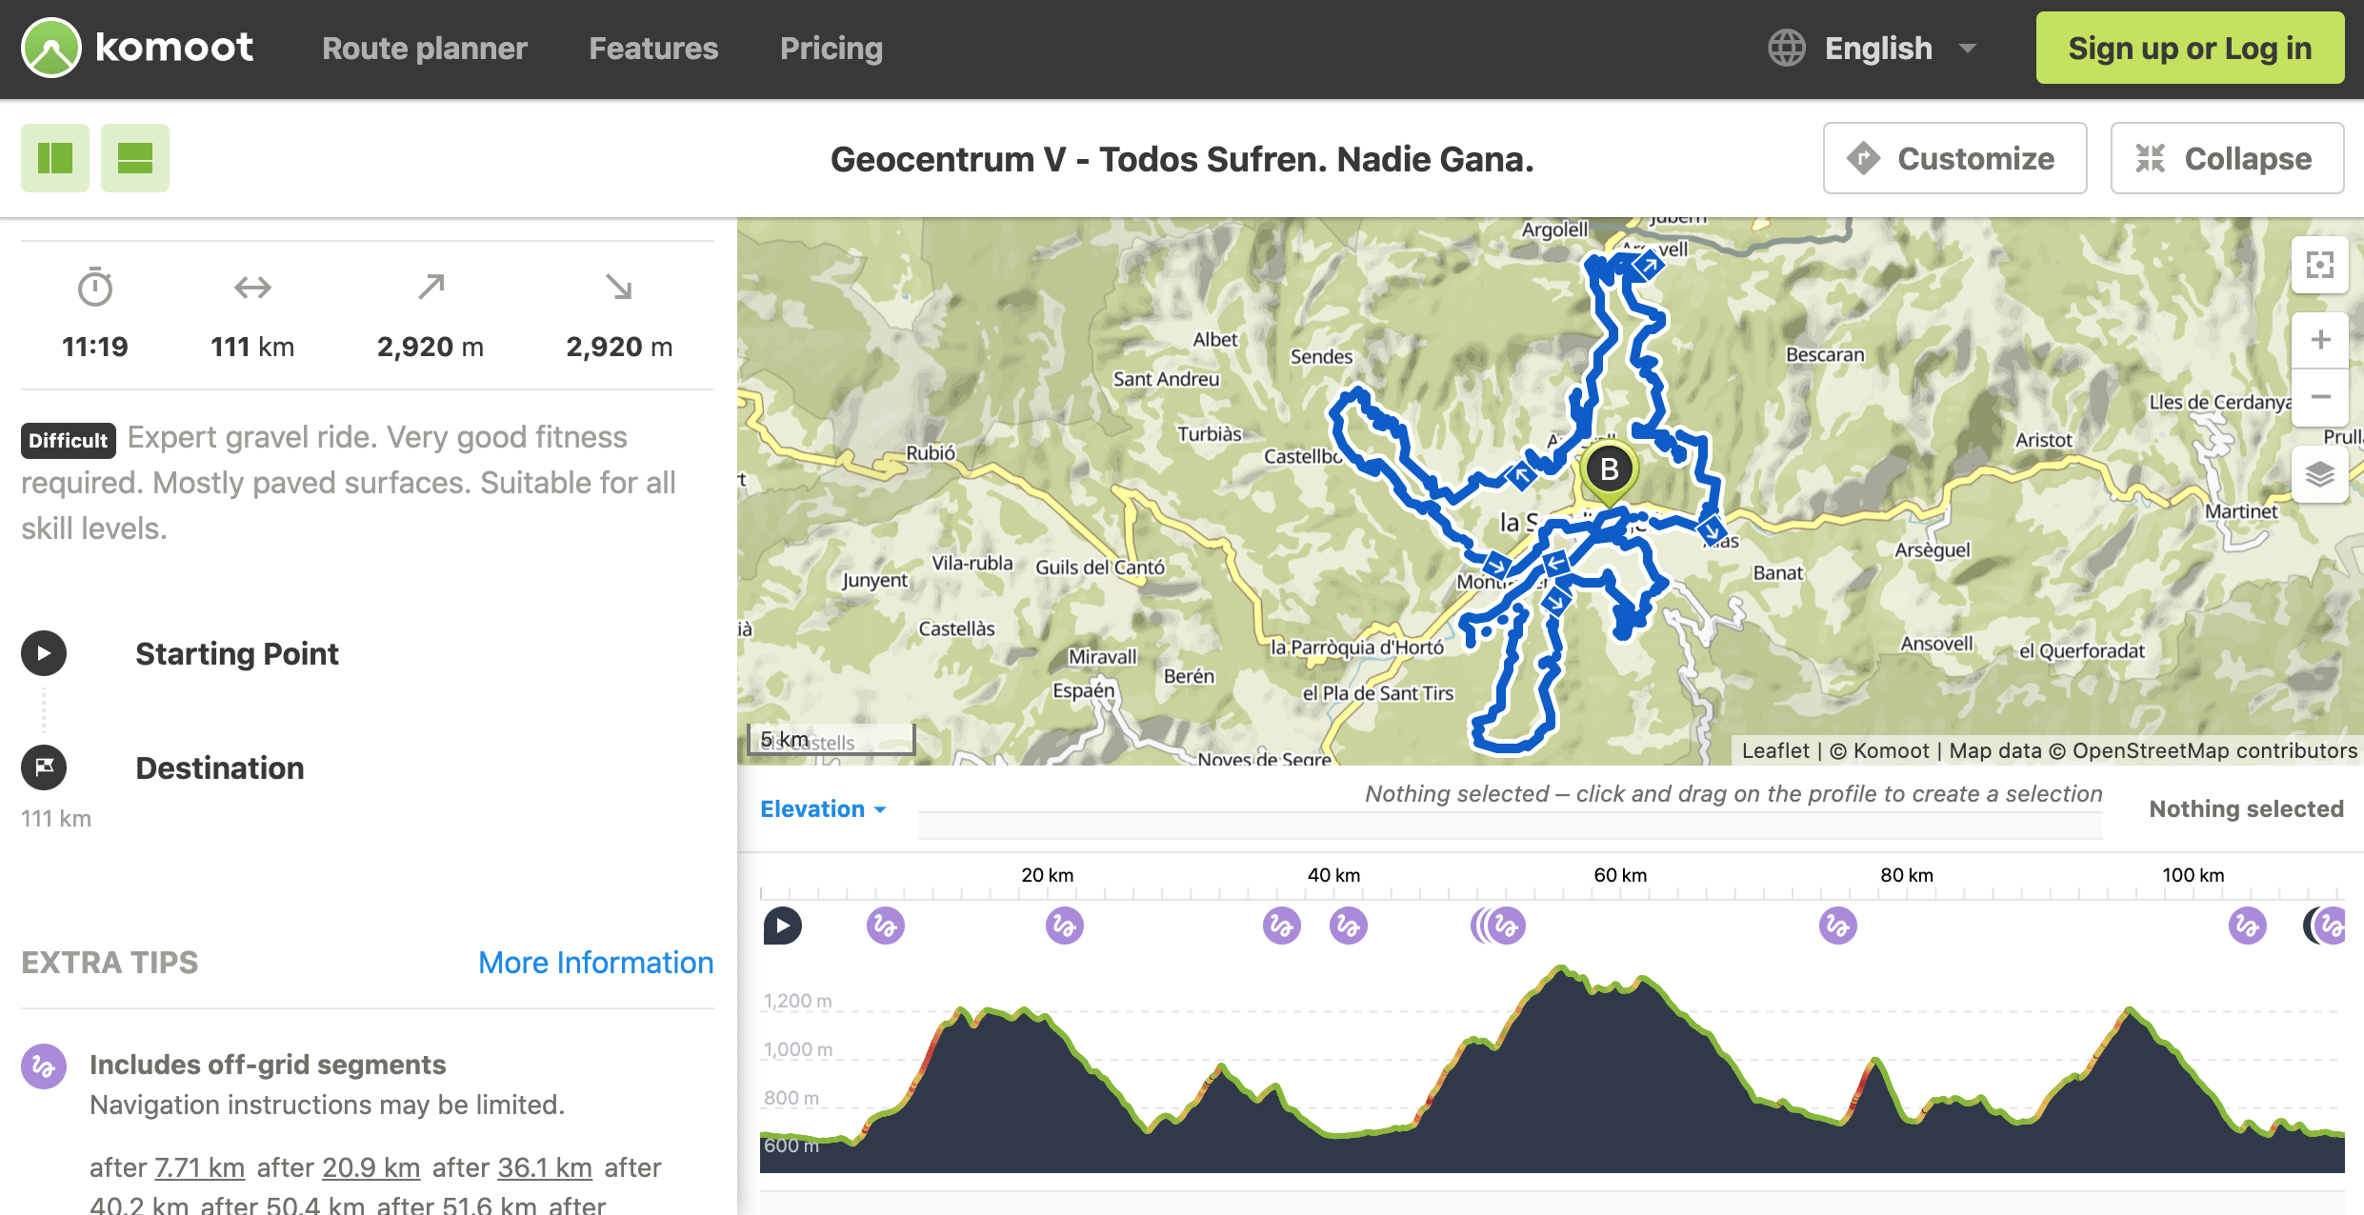Zoom out on the map
This screenshot has height=1215, width=2364.
(x=2320, y=397)
